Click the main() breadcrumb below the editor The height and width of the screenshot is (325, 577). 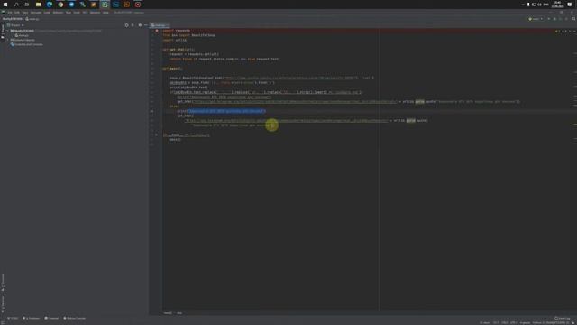coord(168,313)
